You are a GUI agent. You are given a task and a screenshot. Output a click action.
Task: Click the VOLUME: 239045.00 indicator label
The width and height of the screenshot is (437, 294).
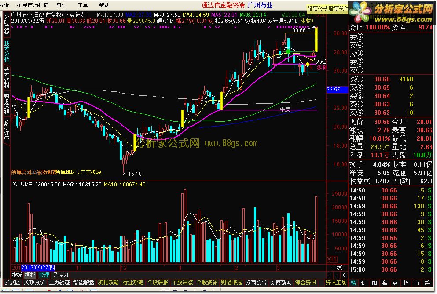(35, 184)
